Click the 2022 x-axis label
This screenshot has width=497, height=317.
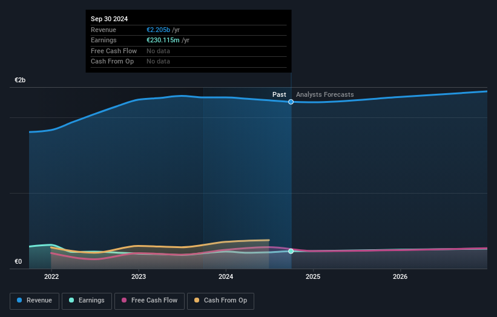click(51, 277)
